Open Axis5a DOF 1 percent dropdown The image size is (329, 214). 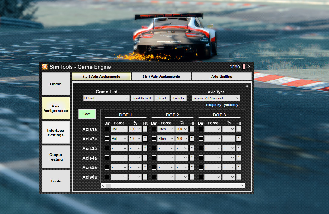[x=135, y=167]
